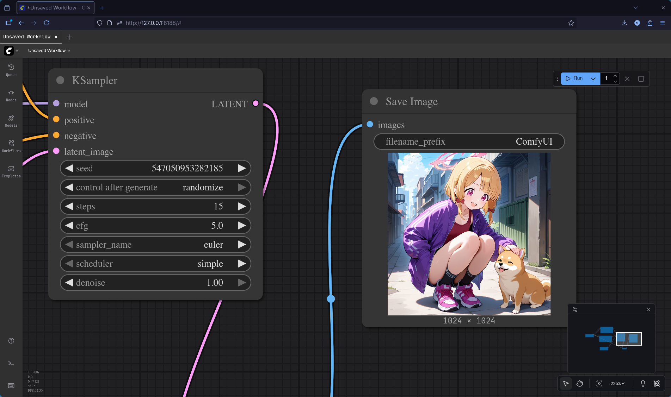Screen dimensions: 671x397
Task: Increase steps value with right arrow
Action: 242,206
